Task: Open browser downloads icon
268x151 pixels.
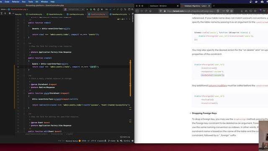Action: [x=242, y=11]
